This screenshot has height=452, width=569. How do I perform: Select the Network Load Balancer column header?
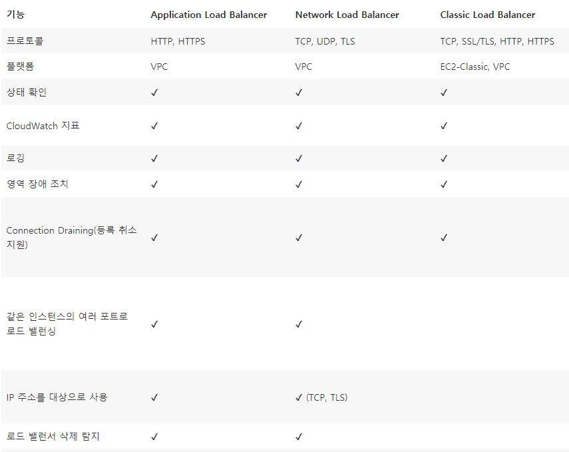(347, 15)
